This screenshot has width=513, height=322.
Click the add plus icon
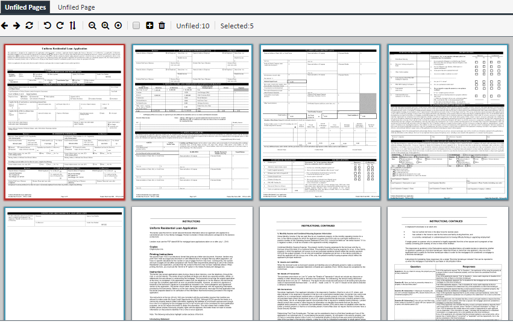(x=149, y=26)
